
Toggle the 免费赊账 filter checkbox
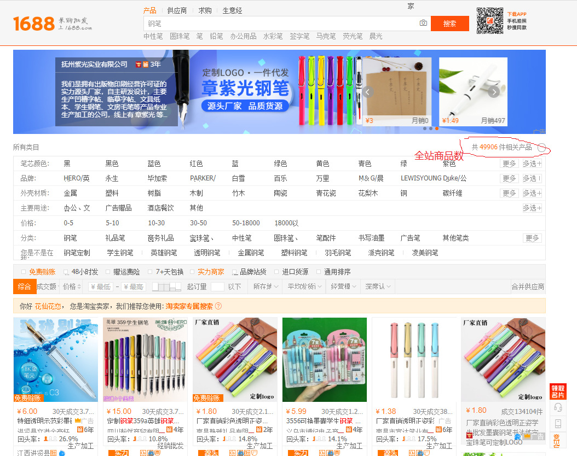pos(24,272)
